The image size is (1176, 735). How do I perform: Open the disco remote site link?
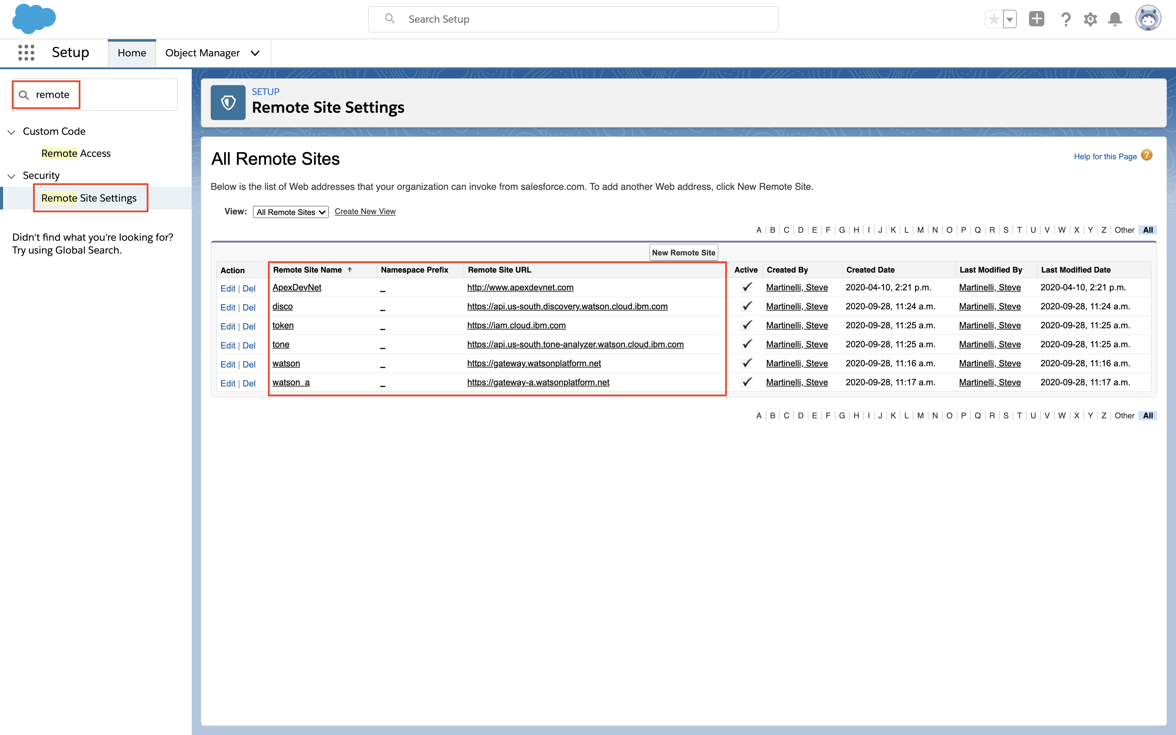pos(282,306)
